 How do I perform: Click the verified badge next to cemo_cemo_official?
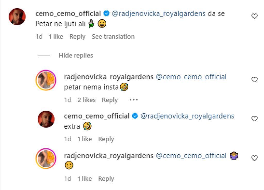tap(106, 13)
